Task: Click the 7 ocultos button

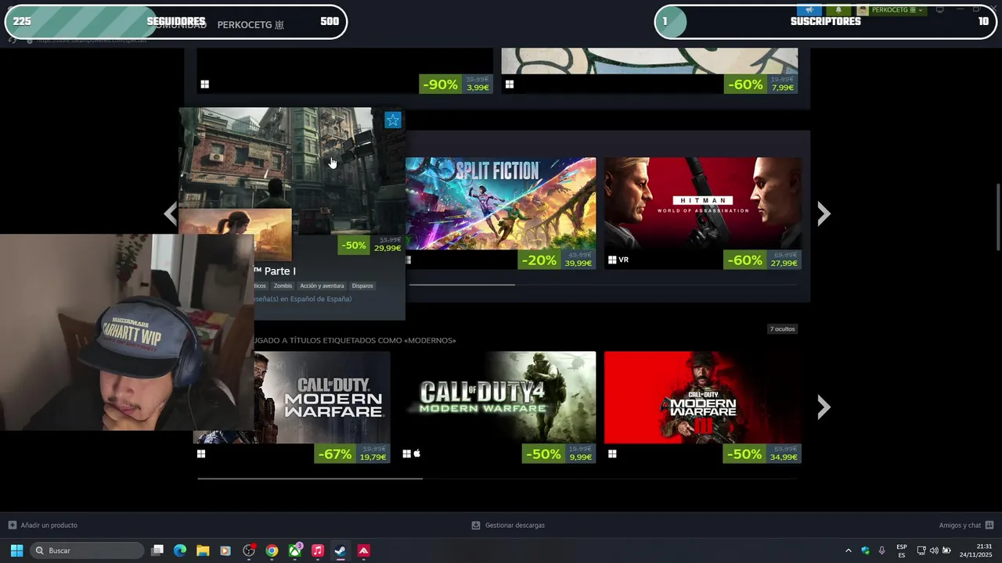Action: click(x=782, y=329)
